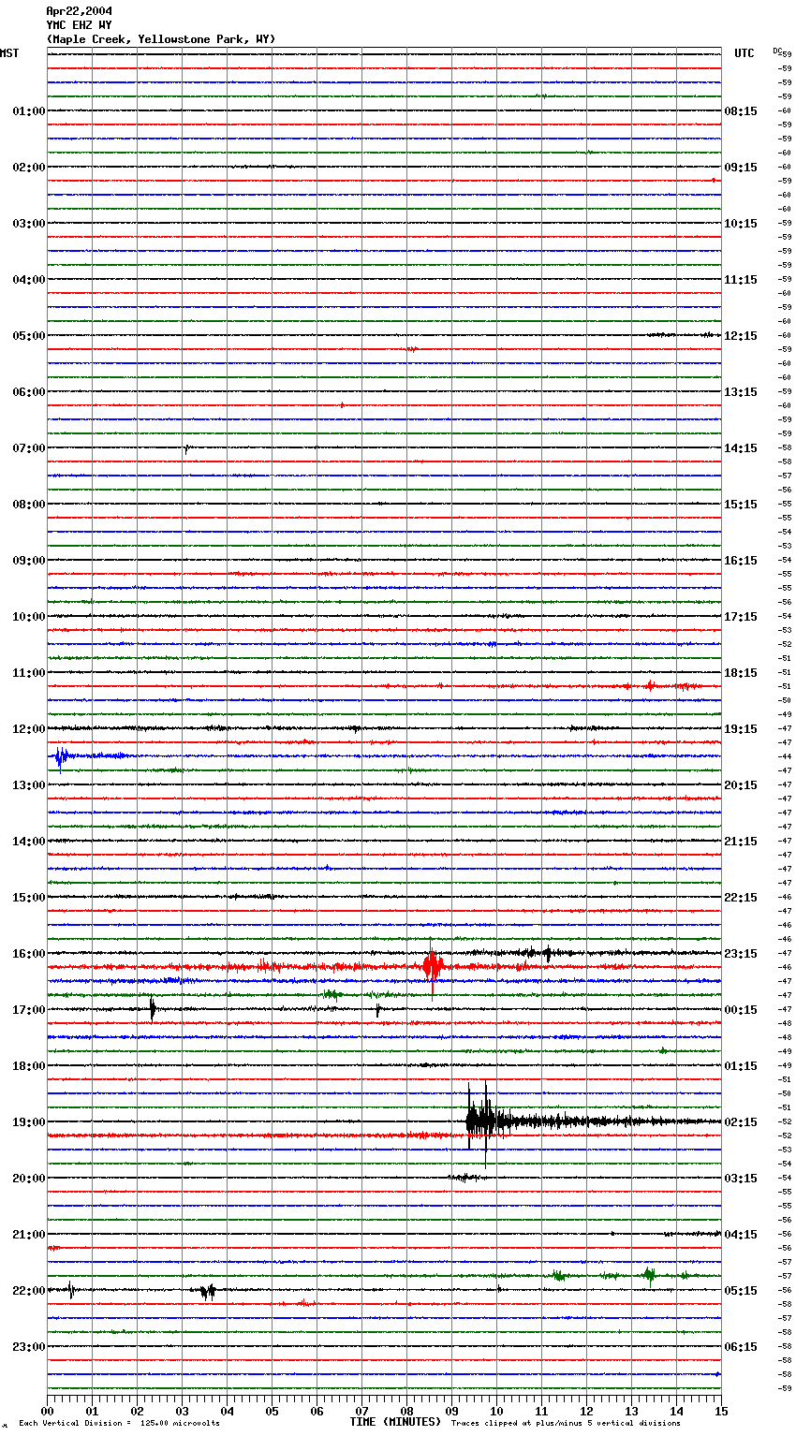Select the 03:00 MST hour label

29,224
